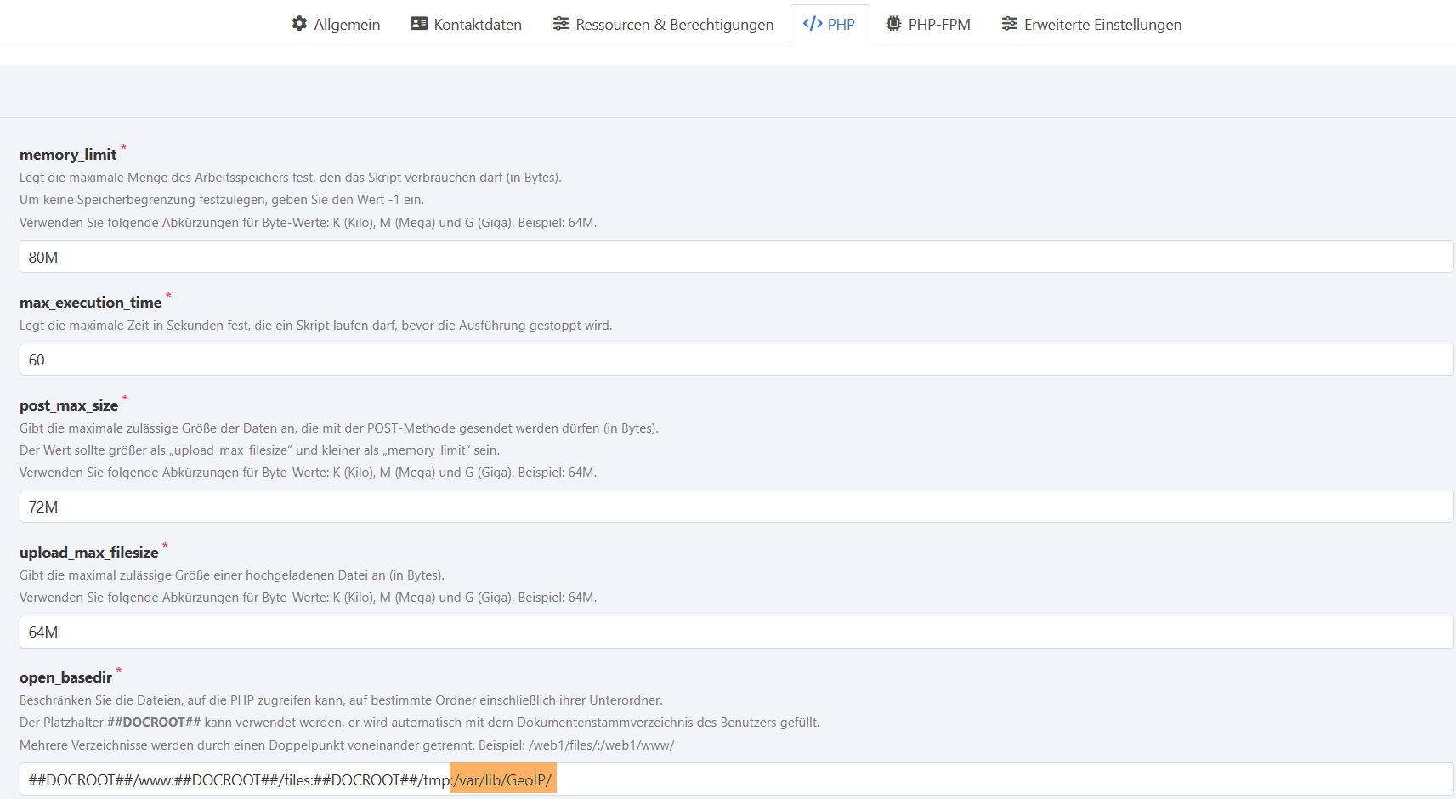
Task: Click the upload_max_filesize field showing 64M
Action: pyautogui.click(x=736, y=632)
